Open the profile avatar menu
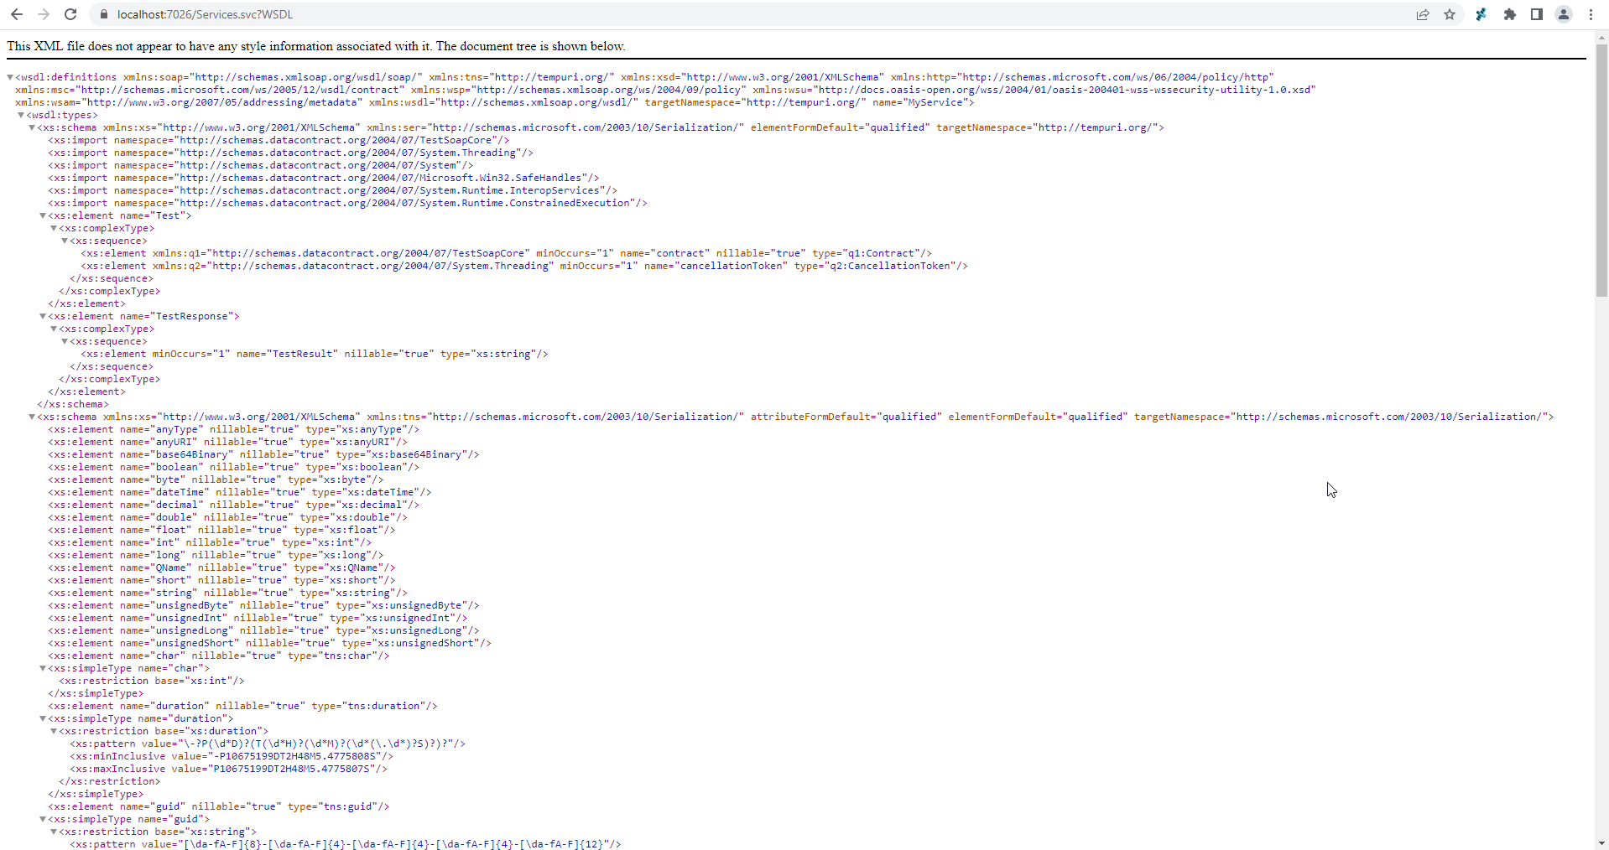Viewport: 1609px width, 850px height. point(1564,14)
